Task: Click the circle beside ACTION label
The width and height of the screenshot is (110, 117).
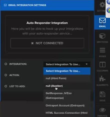Action: (x=6, y=75)
